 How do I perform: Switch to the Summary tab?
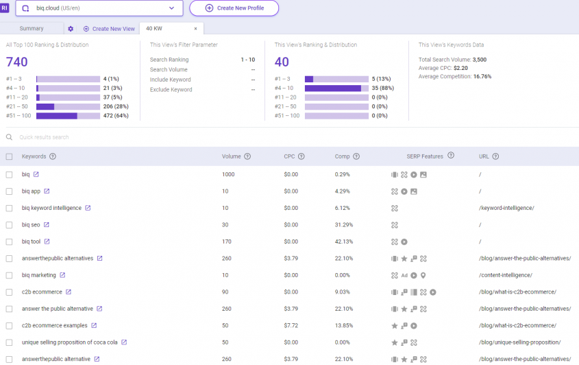32,29
